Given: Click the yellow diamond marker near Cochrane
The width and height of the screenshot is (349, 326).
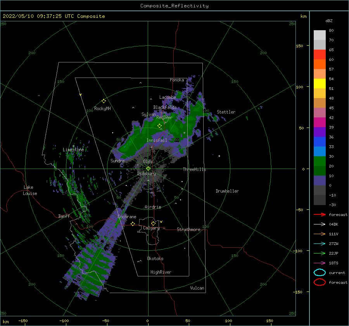Looking at the screenshot, I should (x=133, y=224).
